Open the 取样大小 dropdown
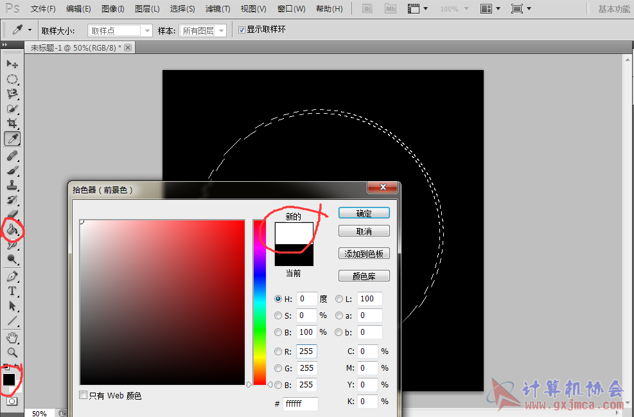The image size is (634, 417). tap(120, 30)
